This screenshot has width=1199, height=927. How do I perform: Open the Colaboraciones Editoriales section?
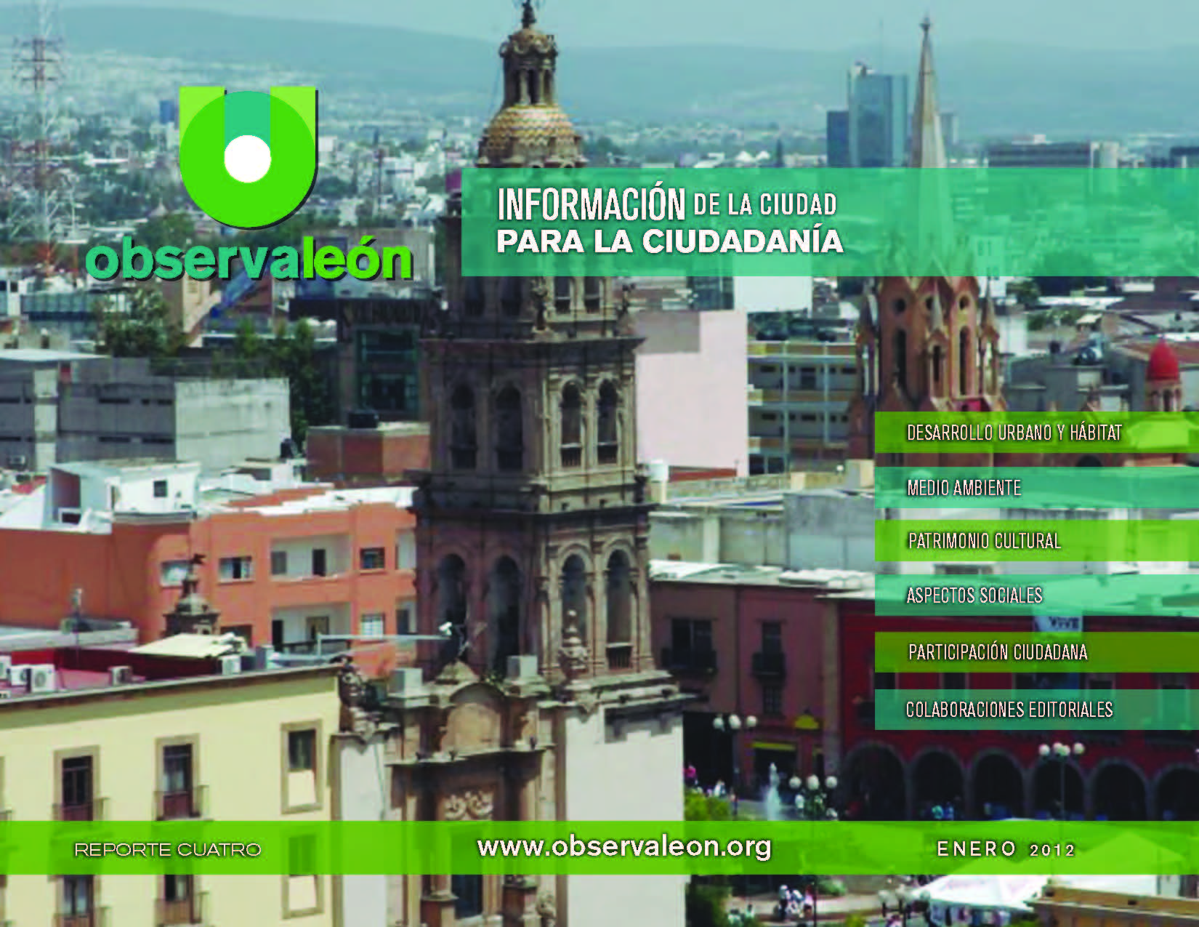pos(1009,709)
